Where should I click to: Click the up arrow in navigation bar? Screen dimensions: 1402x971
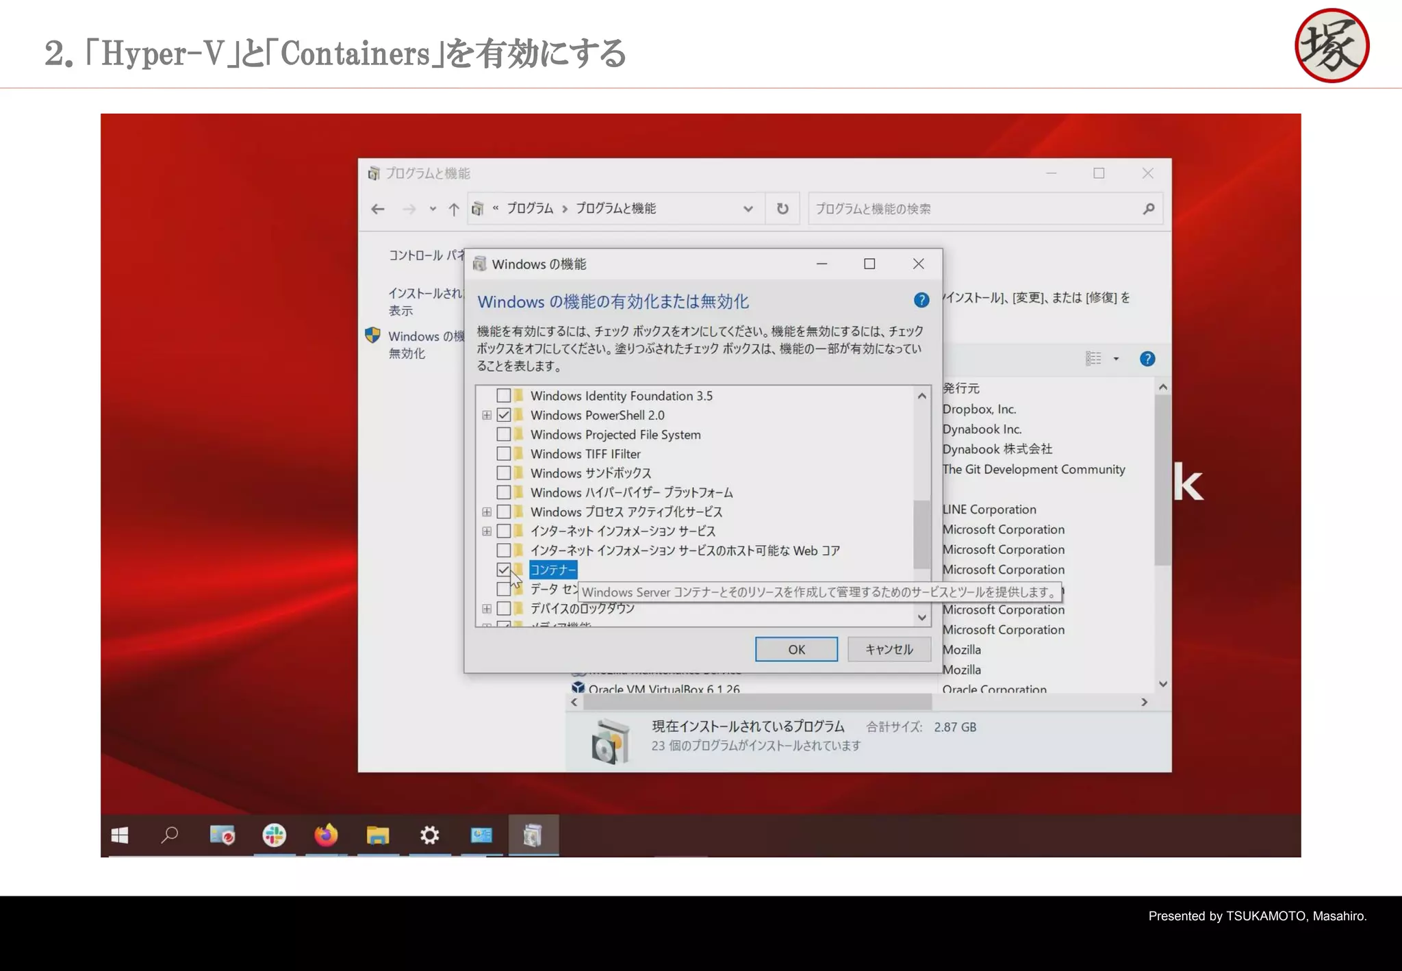click(454, 209)
